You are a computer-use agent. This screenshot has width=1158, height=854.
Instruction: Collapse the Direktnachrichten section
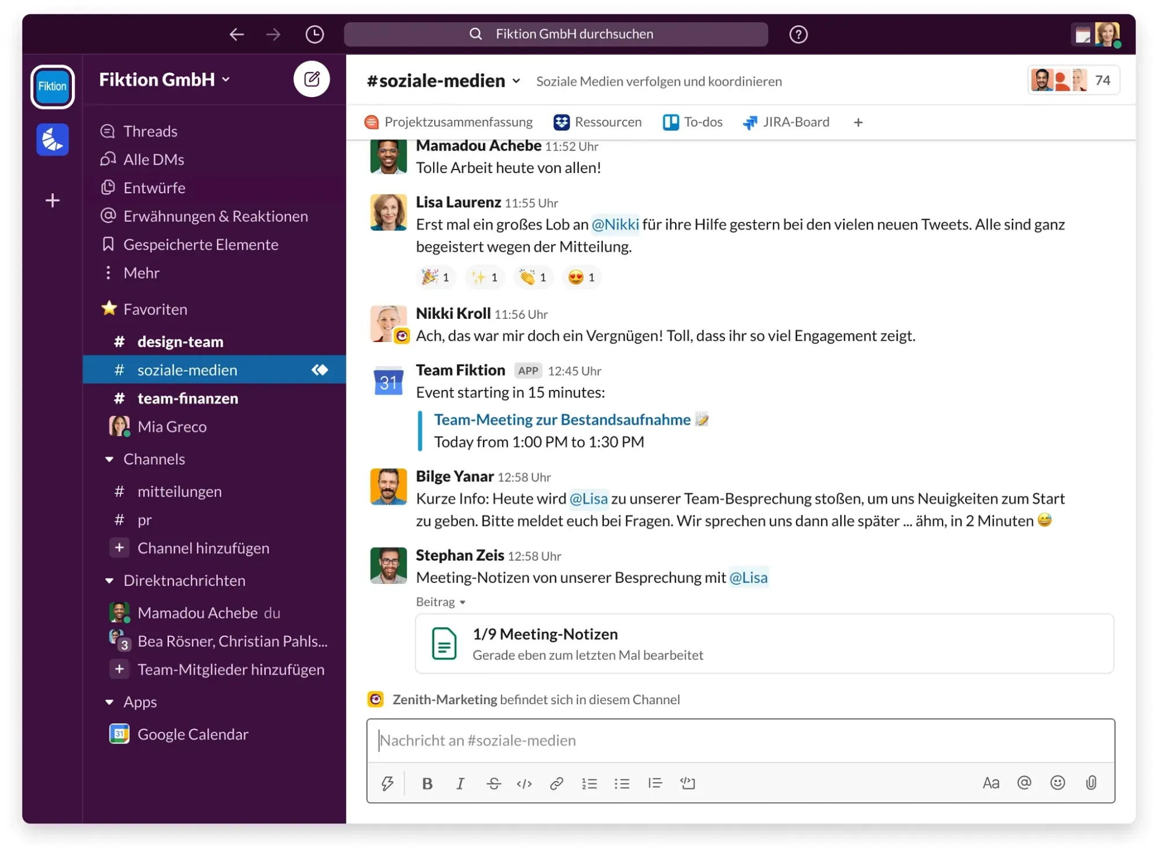pyautogui.click(x=109, y=581)
